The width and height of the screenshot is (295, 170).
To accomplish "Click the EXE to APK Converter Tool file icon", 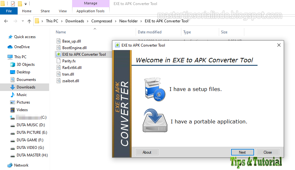I will coord(59,54).
